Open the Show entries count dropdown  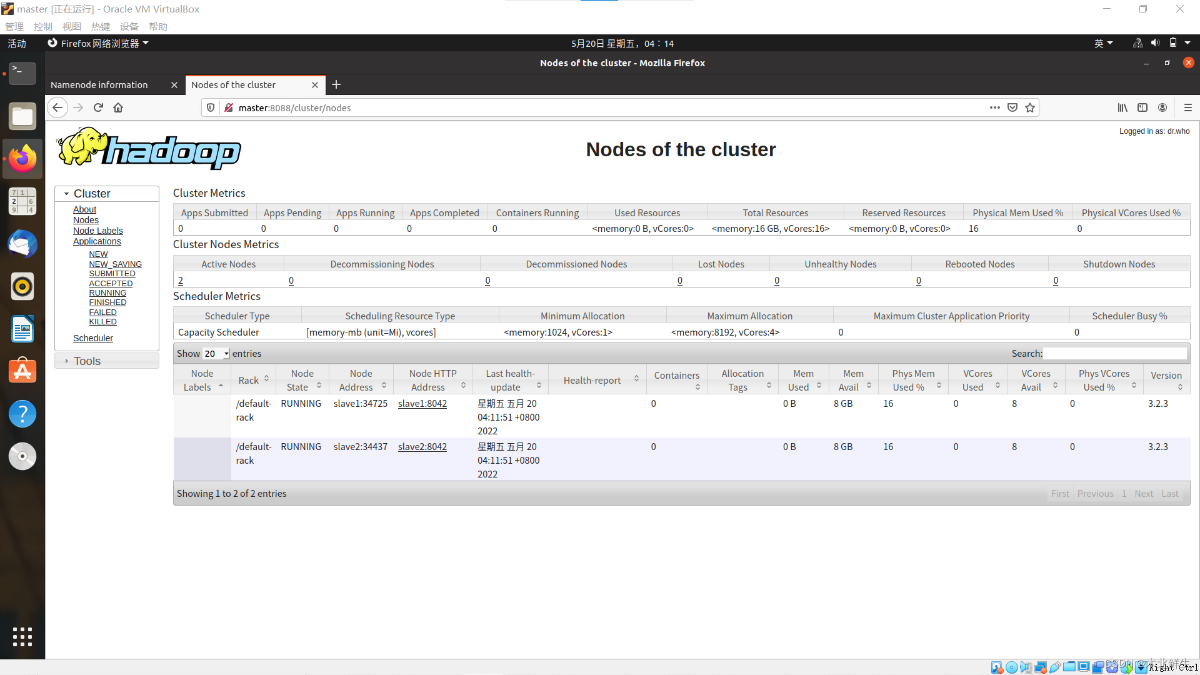[216, 354]
